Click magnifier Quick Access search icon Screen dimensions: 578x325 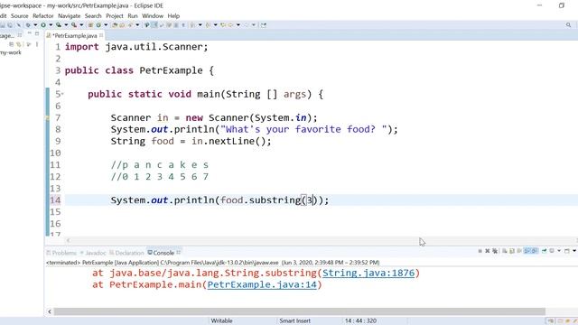(568, 25)
